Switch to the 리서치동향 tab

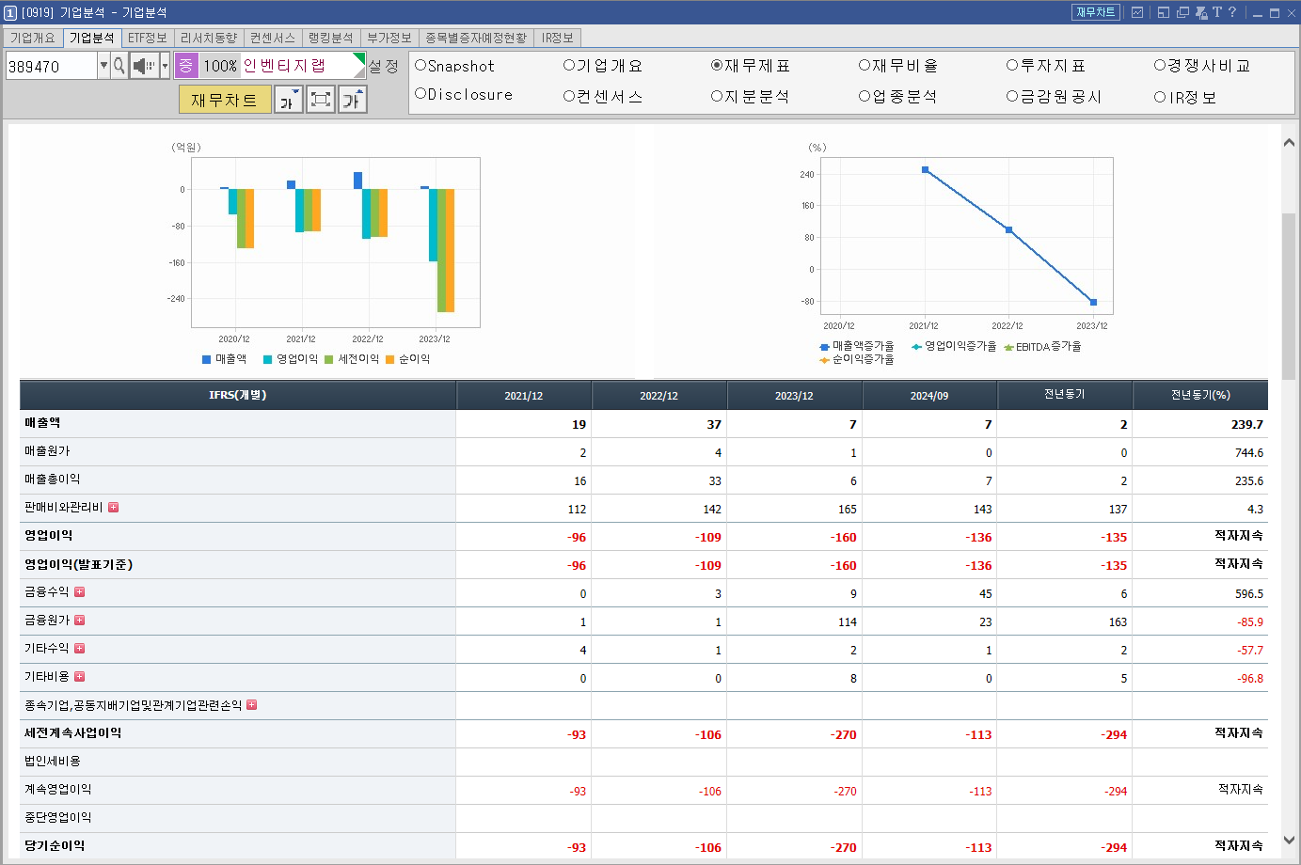209,38
